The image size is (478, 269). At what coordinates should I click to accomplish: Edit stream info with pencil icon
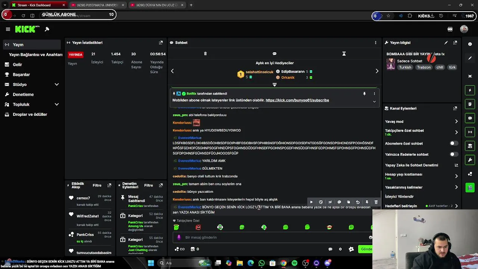446,43
